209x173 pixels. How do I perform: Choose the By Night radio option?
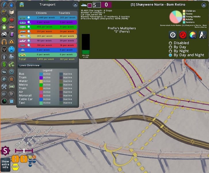point(170,51)
